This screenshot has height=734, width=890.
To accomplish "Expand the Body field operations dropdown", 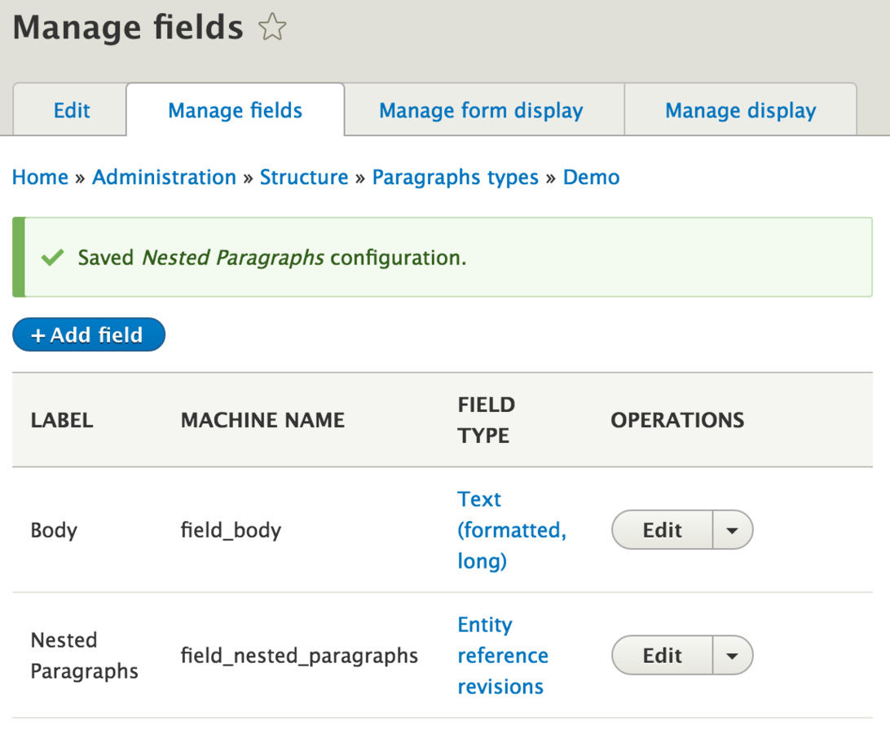I will click(x=732, y=530).
